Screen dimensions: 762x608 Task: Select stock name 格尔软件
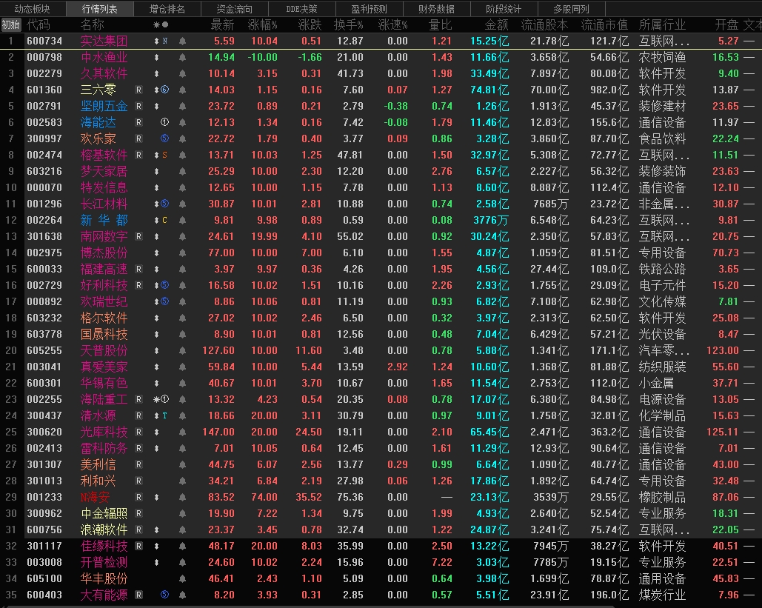104,318
